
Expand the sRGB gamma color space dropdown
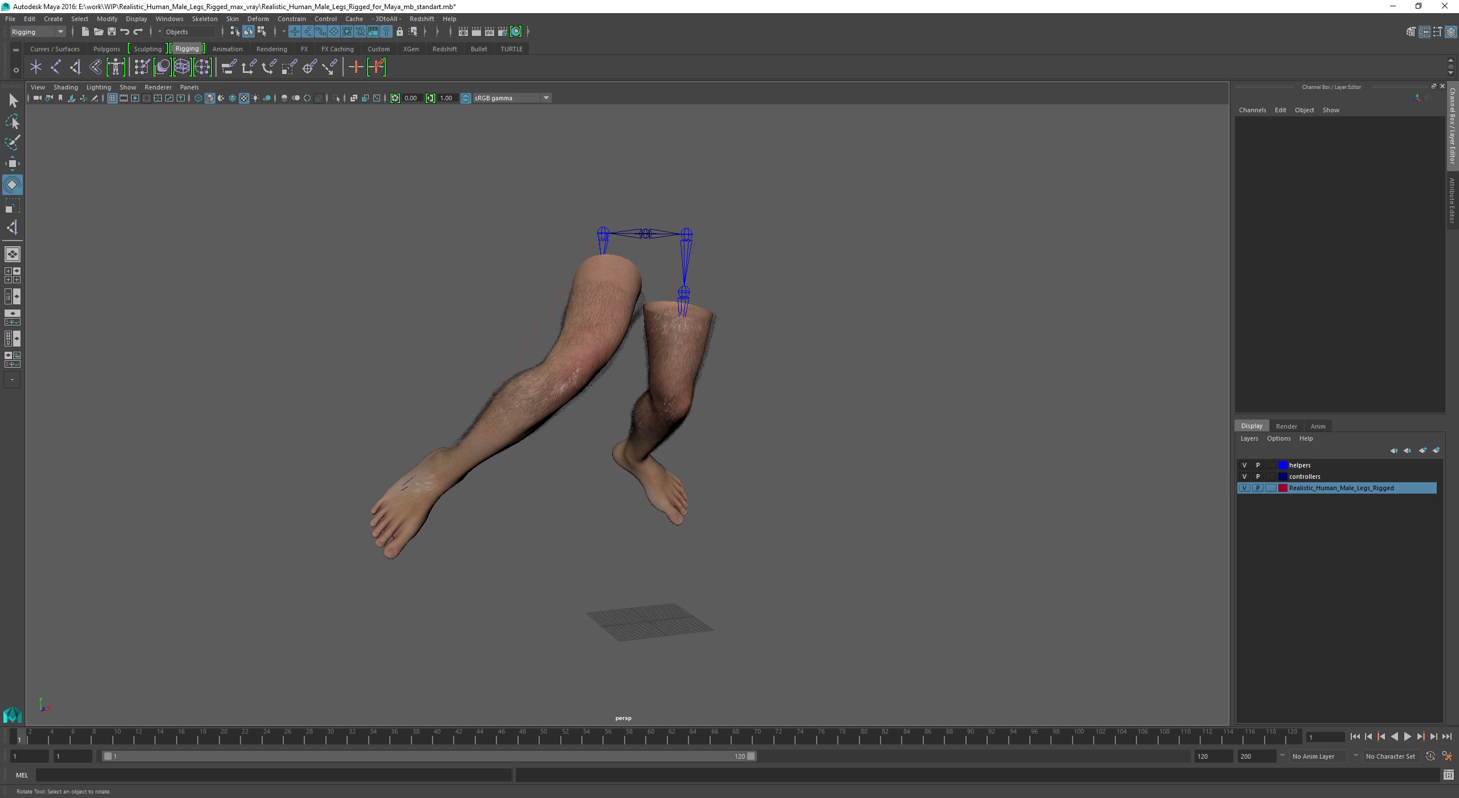coord(546,98)
